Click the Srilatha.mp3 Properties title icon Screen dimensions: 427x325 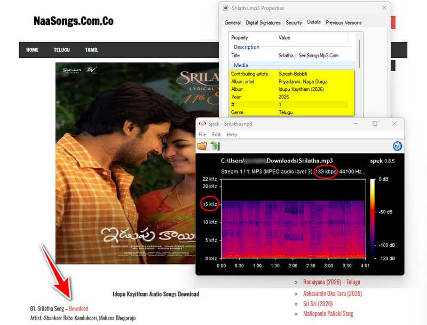tap(226, 8)
